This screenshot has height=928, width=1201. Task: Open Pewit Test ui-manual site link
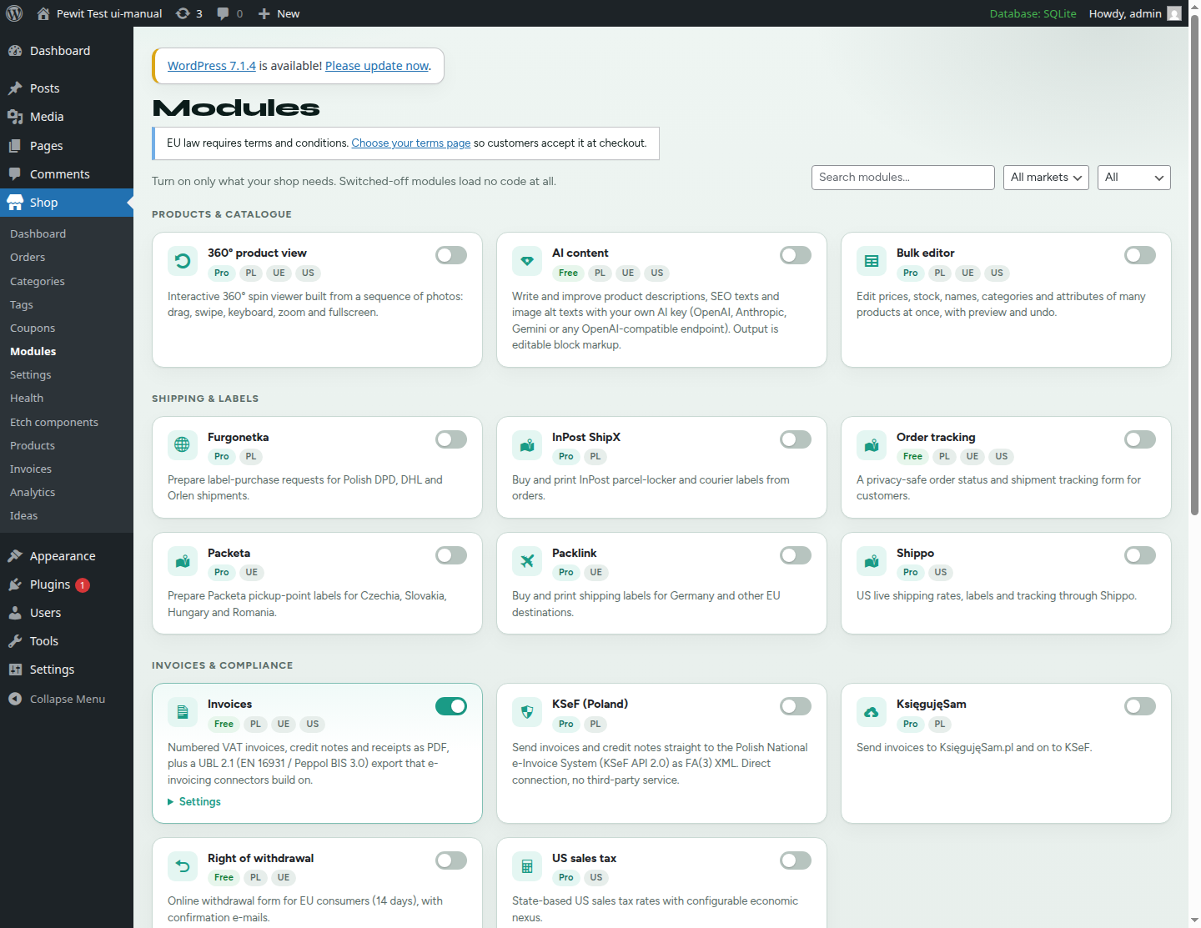pyautogui.click(x=99, y=13)
